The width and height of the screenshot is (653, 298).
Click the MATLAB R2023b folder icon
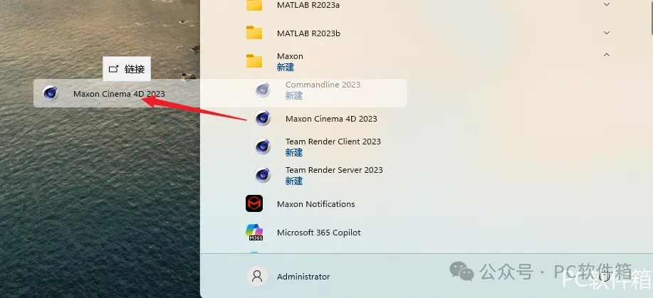tap(254, 33)
